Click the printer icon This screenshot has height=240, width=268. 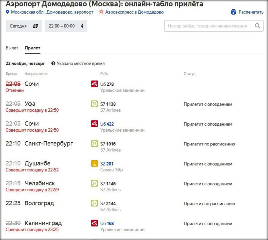point(233,12)
